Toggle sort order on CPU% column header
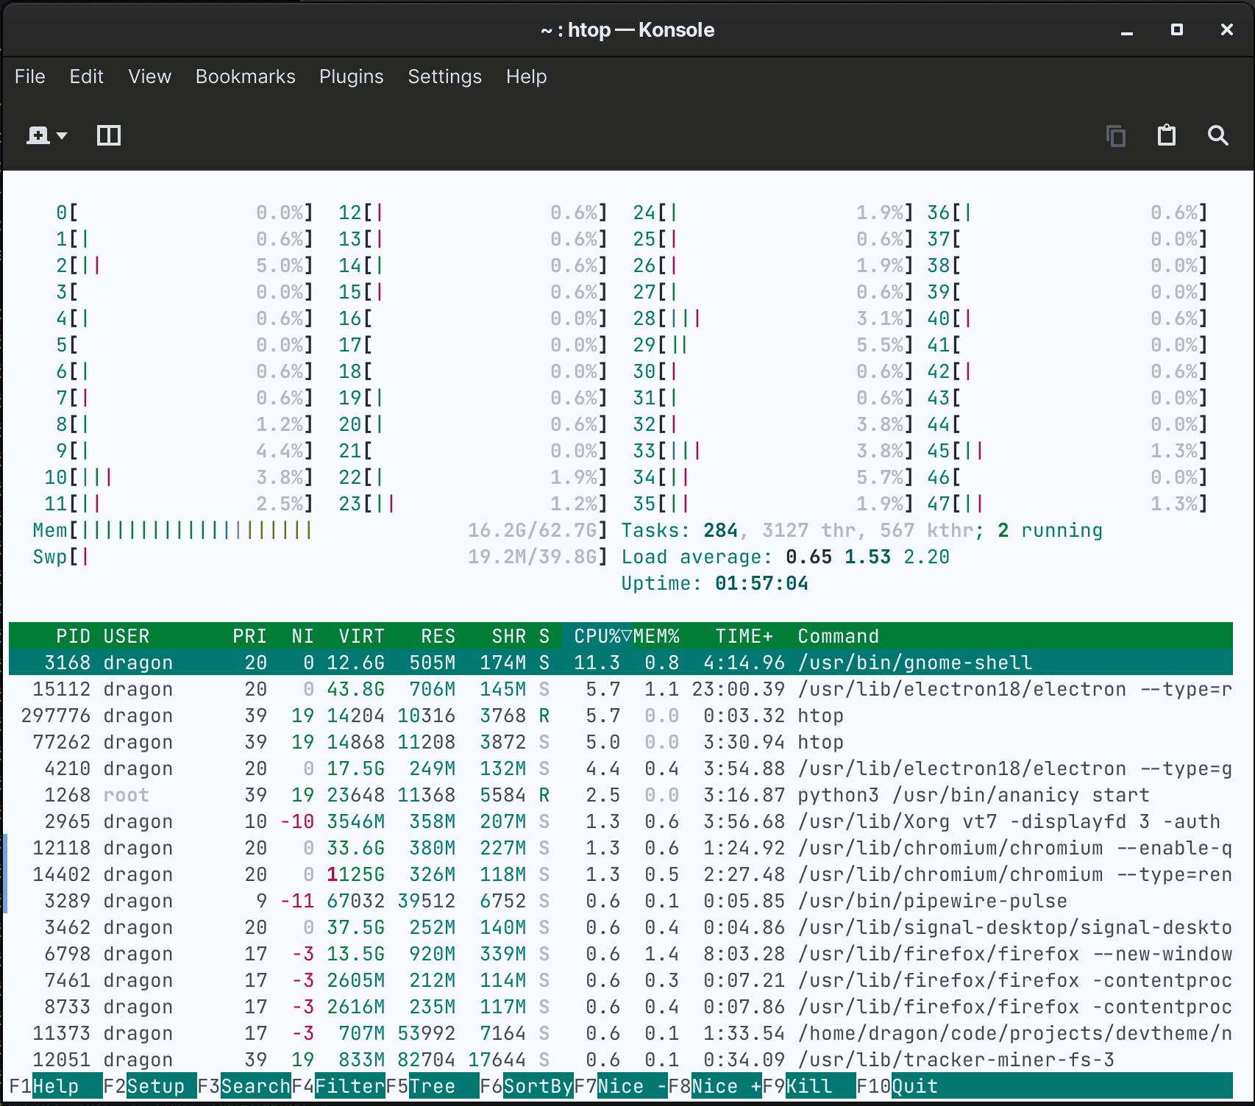This screenshot has width=1255, height=1106. coord(597,636)
